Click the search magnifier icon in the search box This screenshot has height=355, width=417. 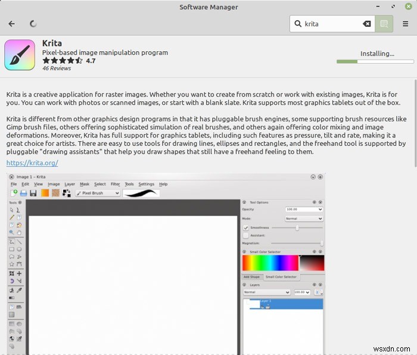pyautogui.click(x=298, y=24)
